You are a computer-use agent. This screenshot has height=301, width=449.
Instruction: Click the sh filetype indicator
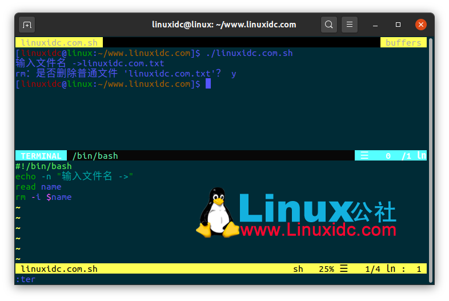tap(298, 269)
